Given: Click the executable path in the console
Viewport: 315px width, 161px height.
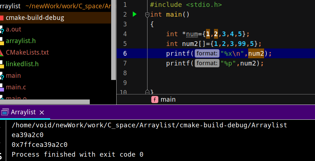Looking at the screenshot, I should [x=149, y=126].
